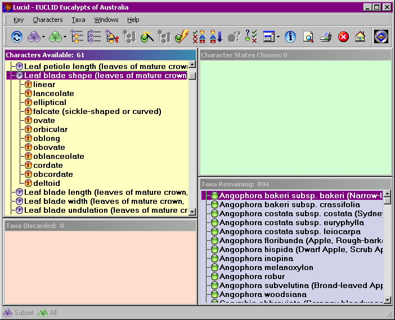Expand Leaf blade length character
The height and width of the screenshot is (320, 395).
pyautogui.click(x=19, y=193)
